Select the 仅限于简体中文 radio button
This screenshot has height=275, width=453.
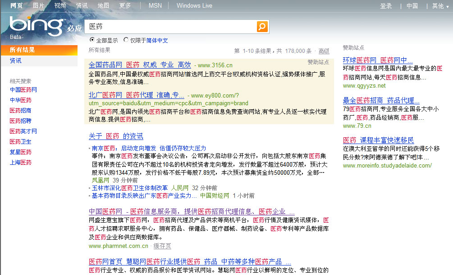tap(126, 40)
